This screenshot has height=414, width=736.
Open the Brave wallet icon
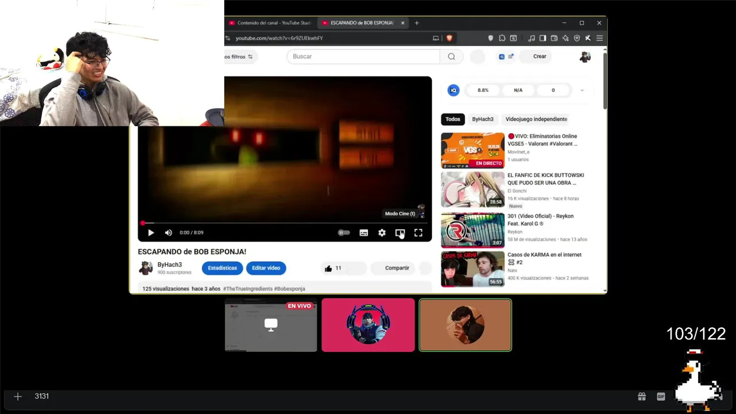554,38
